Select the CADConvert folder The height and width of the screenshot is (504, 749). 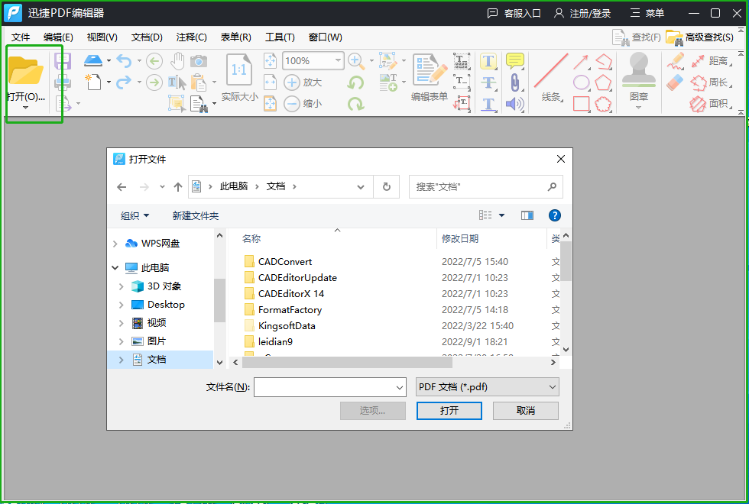(x=284, y=261)
